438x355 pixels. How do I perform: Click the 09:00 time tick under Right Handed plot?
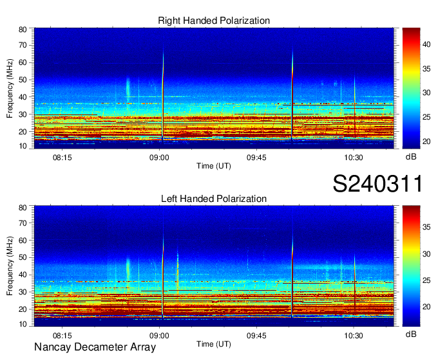click(159, 158)
